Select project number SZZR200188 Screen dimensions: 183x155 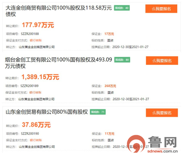click(30, 34)
